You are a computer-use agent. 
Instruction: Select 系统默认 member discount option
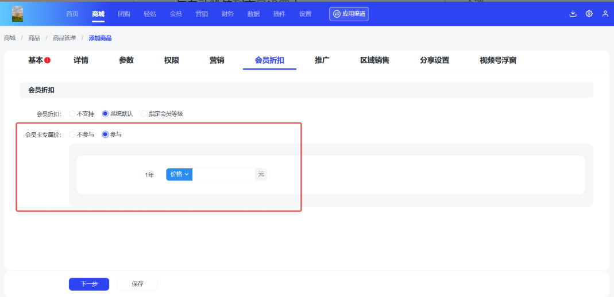(105, 114)
